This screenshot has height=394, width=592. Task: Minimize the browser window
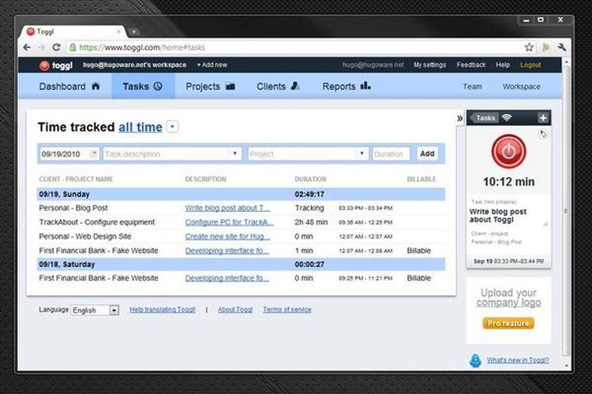(x=526, y=20)
